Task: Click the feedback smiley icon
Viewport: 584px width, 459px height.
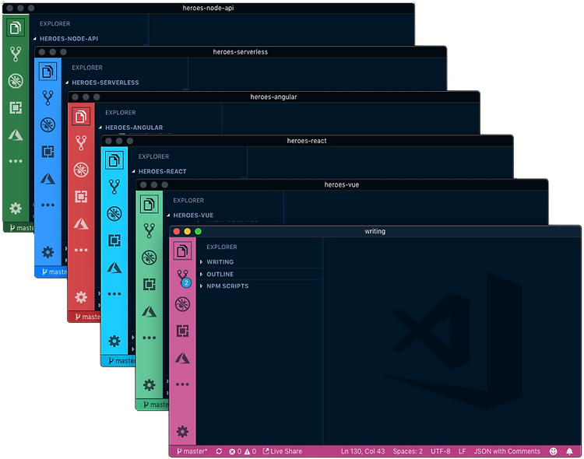Action: point(554,451)
